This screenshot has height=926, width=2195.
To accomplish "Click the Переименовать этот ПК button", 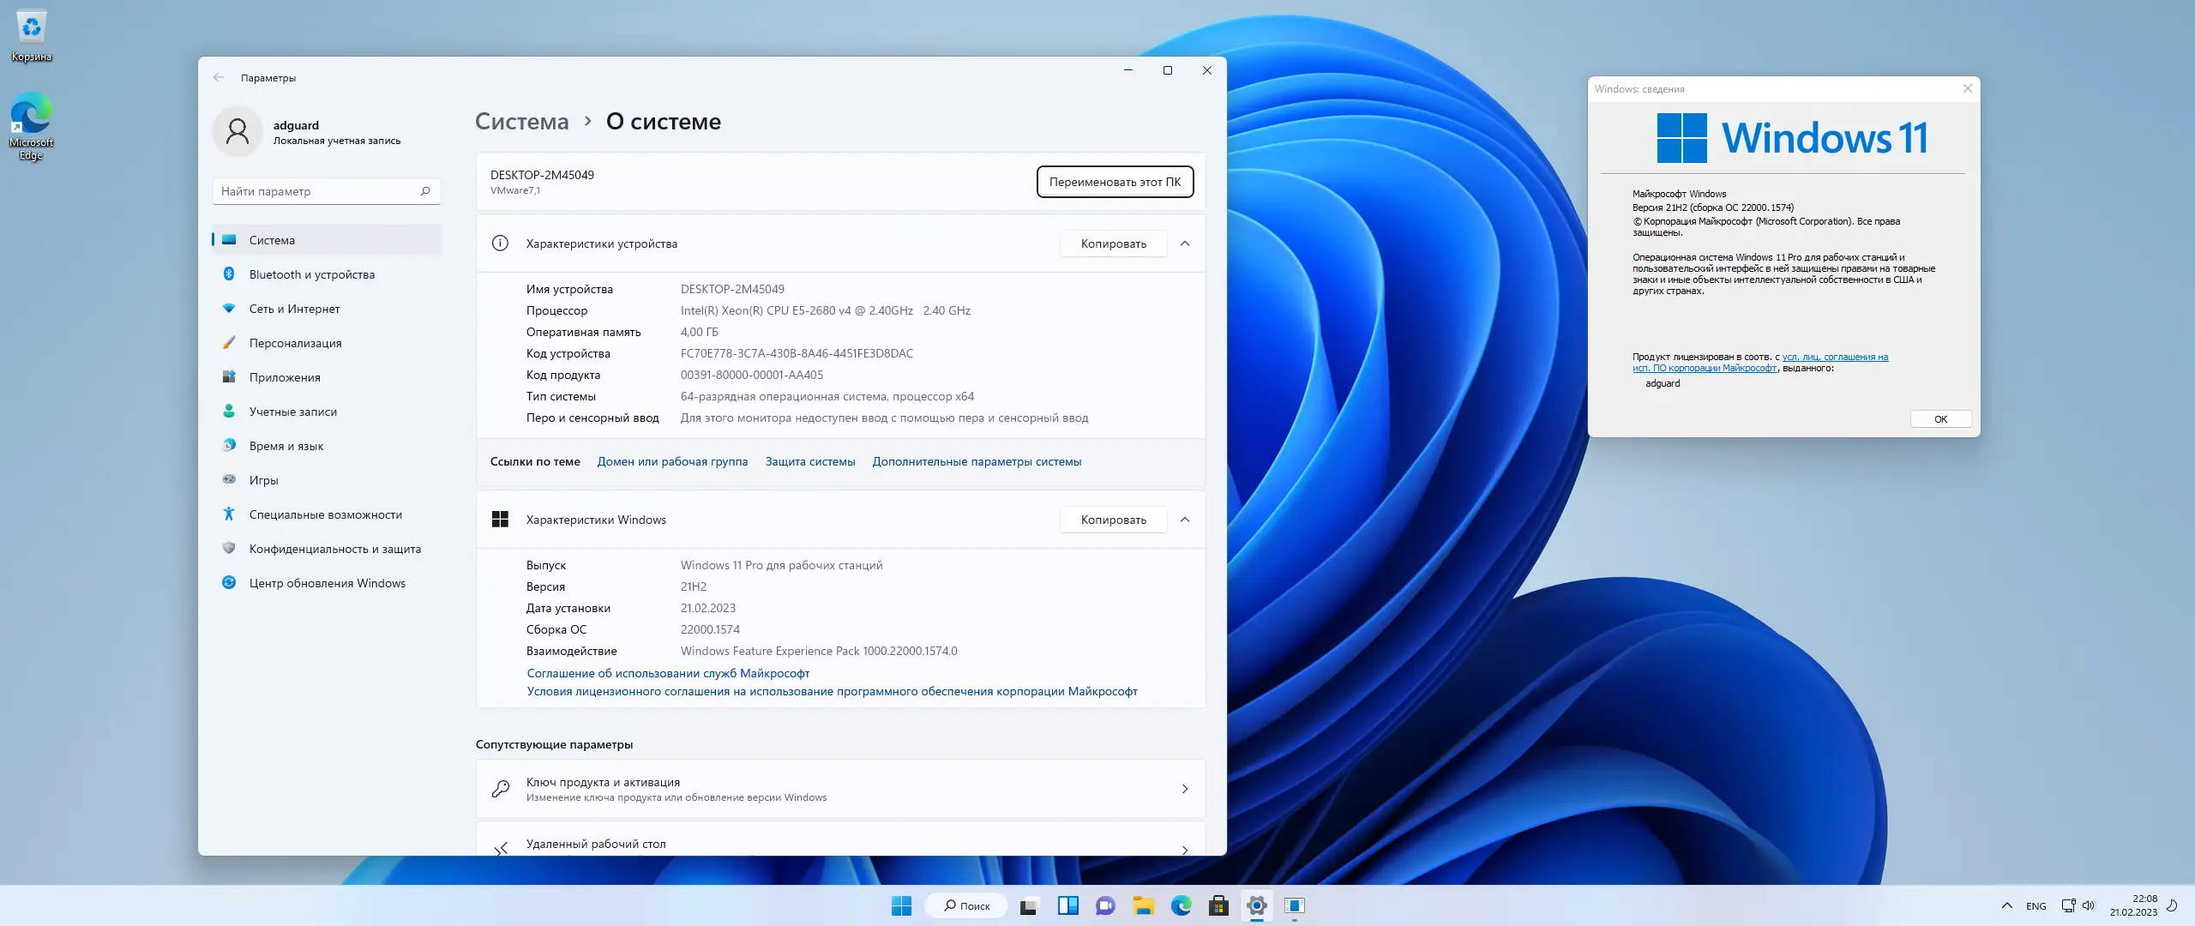I will (x=1115, y=182).
